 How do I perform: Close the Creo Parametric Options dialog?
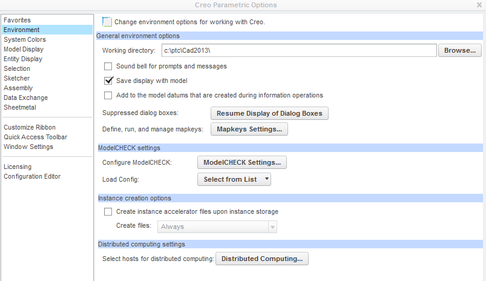tap(479, 5)
